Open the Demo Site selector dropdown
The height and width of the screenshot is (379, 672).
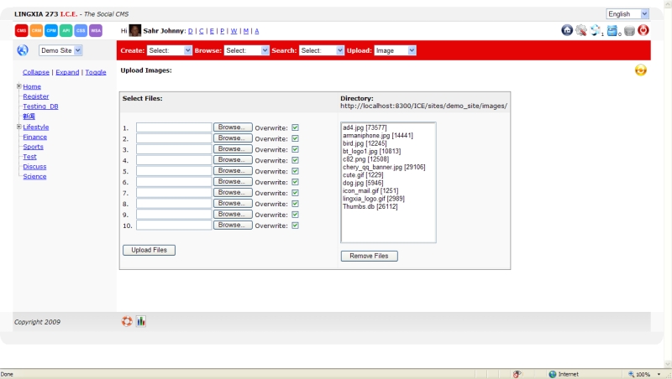pos(60,50)
